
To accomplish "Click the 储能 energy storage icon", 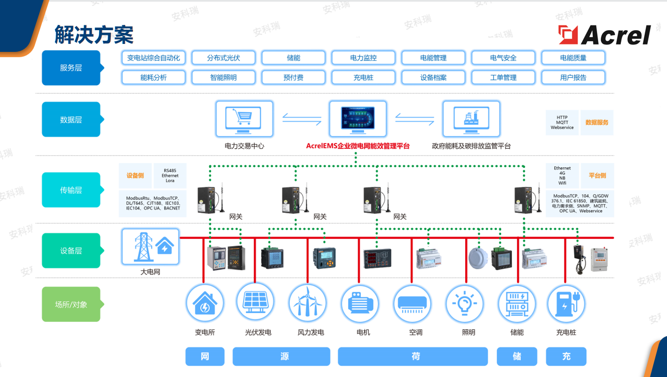I will (517, 303).
